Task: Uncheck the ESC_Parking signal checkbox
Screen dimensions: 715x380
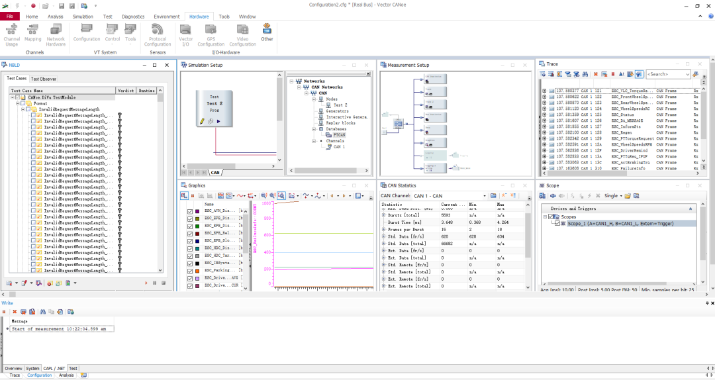Action: pyautogui.click(x=190, y=271)
